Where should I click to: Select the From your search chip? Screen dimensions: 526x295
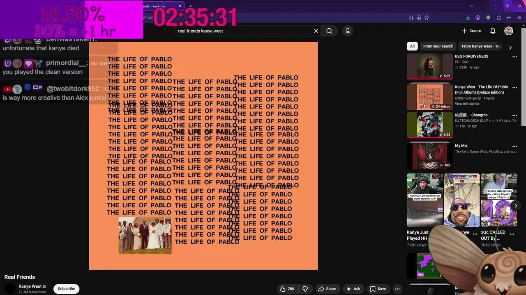click(438, 46)
